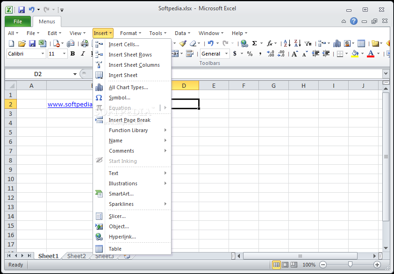This screenshot has width=394, height=274.
Task: Click the Filter funnel icon
Action: click(x=308, y=43)
